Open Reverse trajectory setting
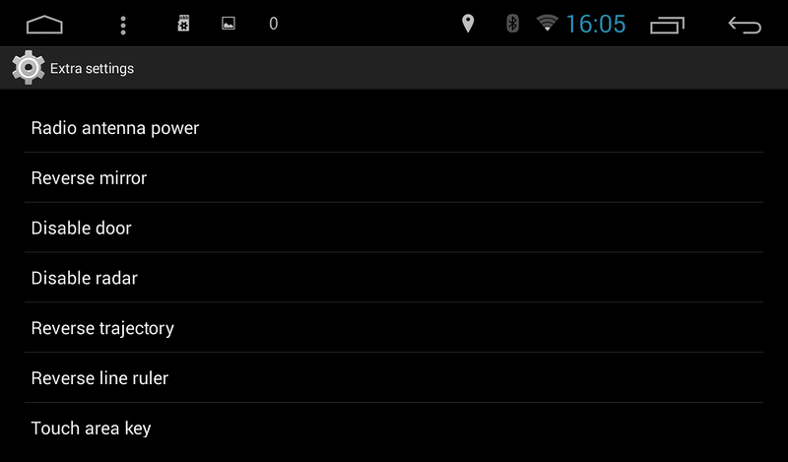 point(394,328)
